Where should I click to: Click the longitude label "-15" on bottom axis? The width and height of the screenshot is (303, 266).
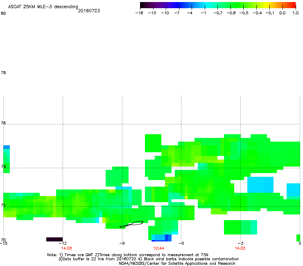4,243
